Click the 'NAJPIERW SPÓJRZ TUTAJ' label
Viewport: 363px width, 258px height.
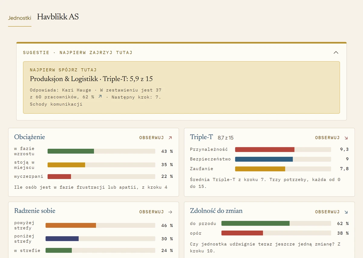(63, 70)
